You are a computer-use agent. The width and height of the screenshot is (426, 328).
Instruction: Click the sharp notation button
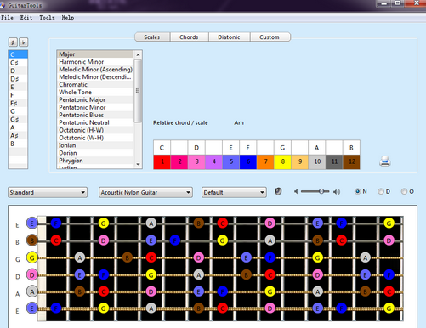[x=13, y=42]
